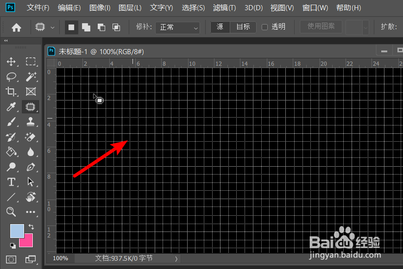Select the Line tool
Image resolution: width=403 pixels, height=269 pixels.
[x=11, y=197]
